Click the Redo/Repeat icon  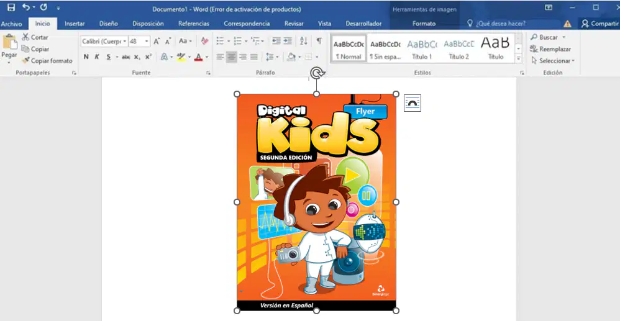click(44, 7)
